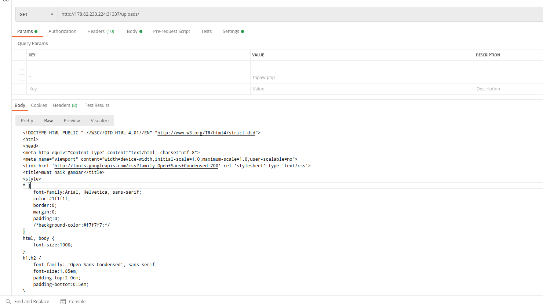Click the '<title>muat naik gambar</title>' line
This screenshot has width=543, height=305.
click(63, 172)
